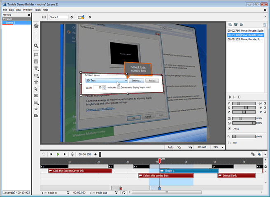Toggle the Y rotation keyframe checkbox
Image resolution: width=270 pixels, height=197 pixels.
pyautogui.click(x=265, y=103)
